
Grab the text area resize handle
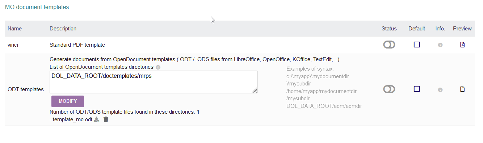click(255, 91)
